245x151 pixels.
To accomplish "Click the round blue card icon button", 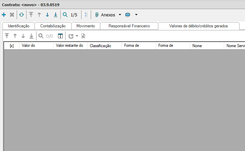I will point(128,15).
